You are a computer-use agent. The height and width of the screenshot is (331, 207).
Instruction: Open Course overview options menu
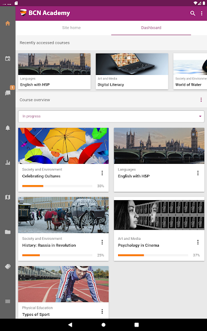(201, 100)
